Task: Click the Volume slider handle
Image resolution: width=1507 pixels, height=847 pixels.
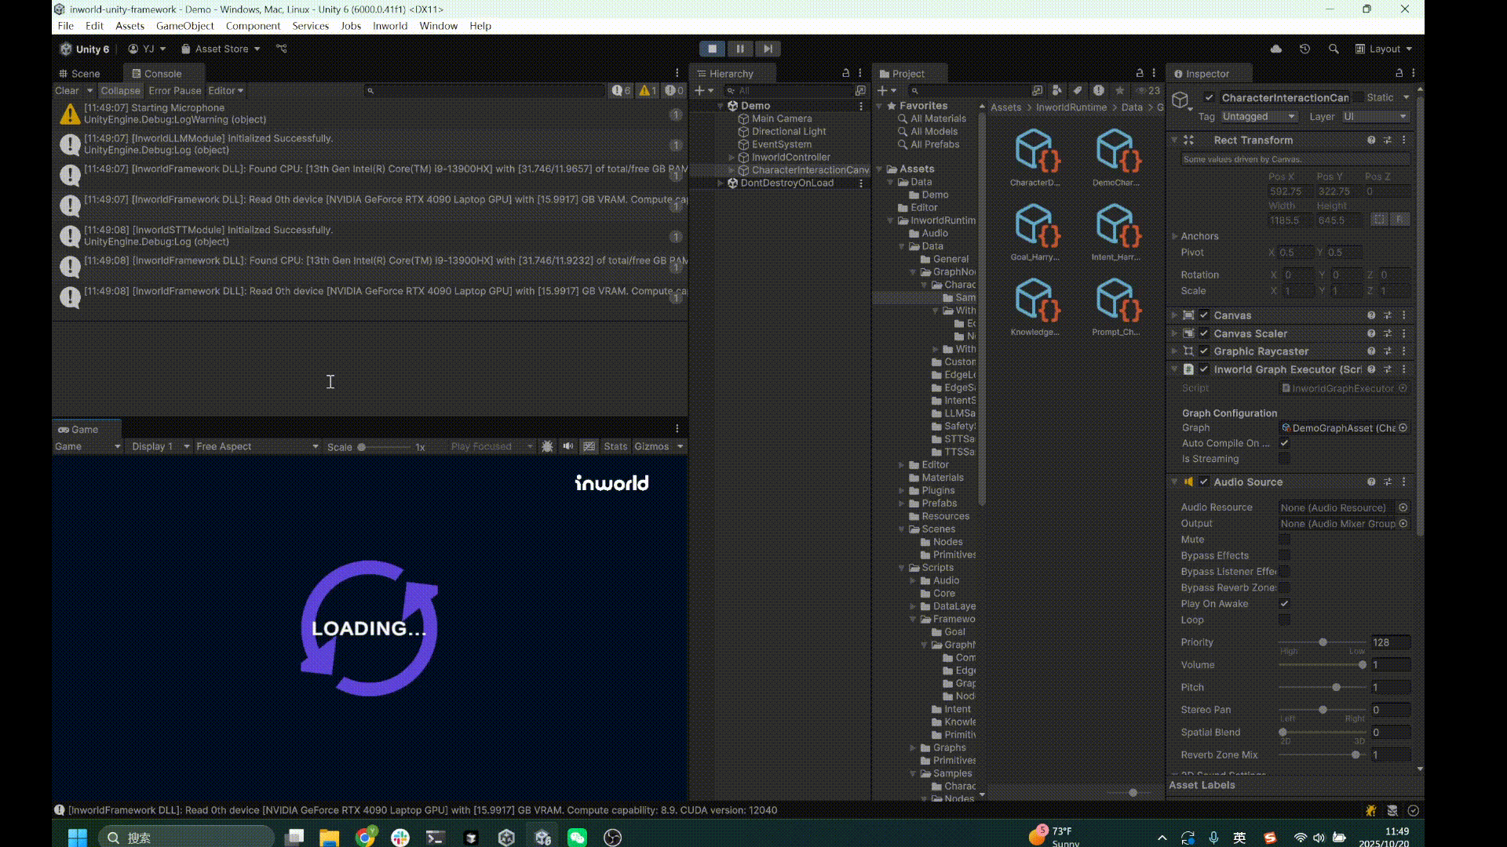Action: pyautogui.click(x=1363, y=665)
